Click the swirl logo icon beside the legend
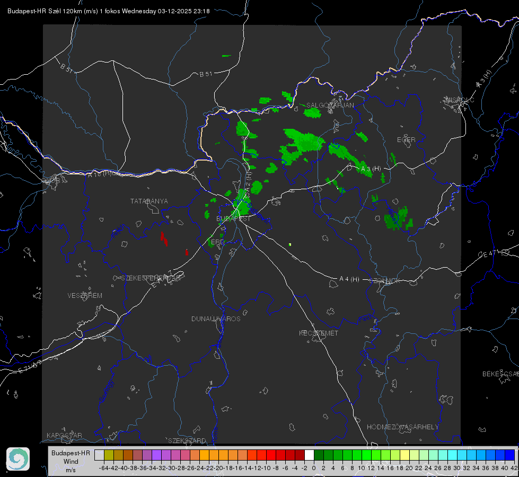This screenshot has width=519, height=477. click(18, 459)
